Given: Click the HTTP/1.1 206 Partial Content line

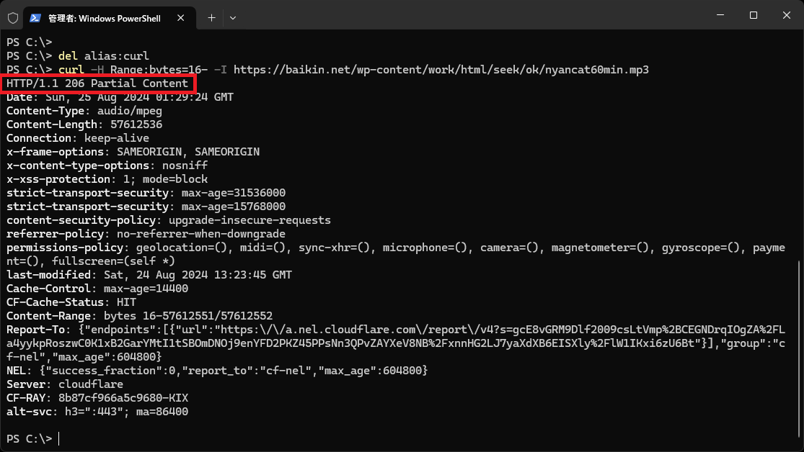Looking at the screenshot, I should [x=97, y=83].
